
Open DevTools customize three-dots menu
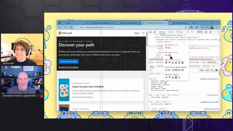(214, 32)
